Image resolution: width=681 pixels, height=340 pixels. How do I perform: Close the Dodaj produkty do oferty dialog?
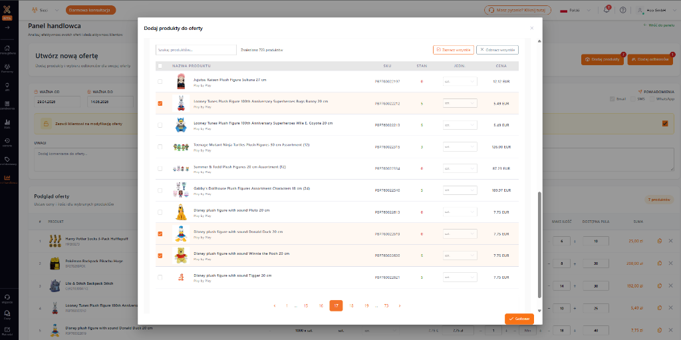coord(531,28)
